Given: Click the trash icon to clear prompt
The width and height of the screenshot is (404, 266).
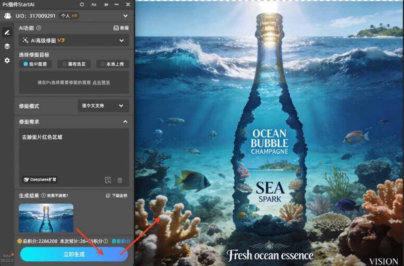Looking at the screenshot, I should [x=120, y=180].
